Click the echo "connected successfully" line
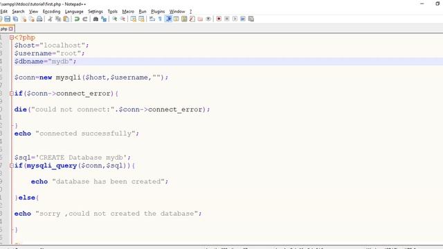This screenshot has height=249, width=443. click(77, 133)
